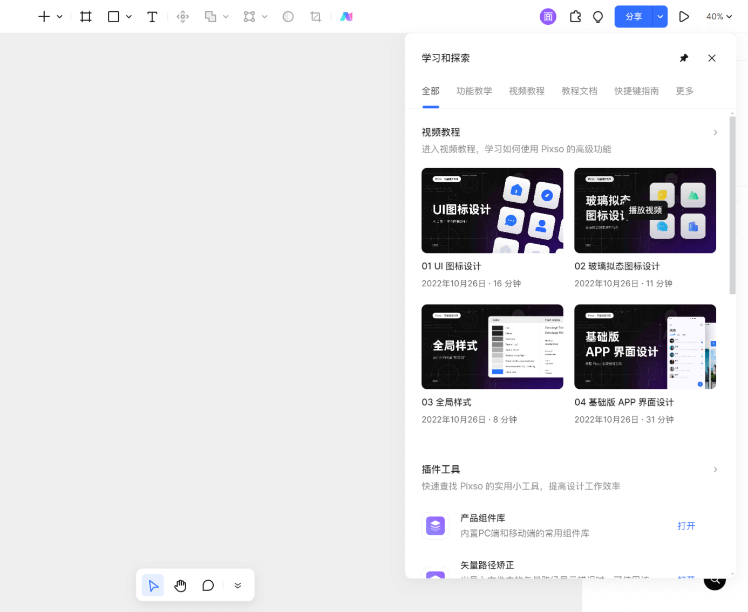Select the Hand pan tool
Viewport: 748px width, 612px height.
[180, 586]
